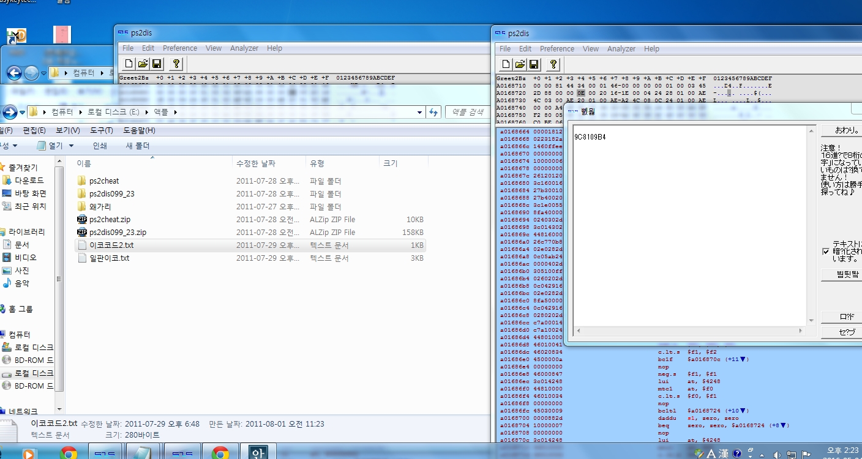Image resolution: width=862 pixels, height=459 pixels.
Task: Click into the text area showing 9C8109B4
Action: [x=689, y=225]
